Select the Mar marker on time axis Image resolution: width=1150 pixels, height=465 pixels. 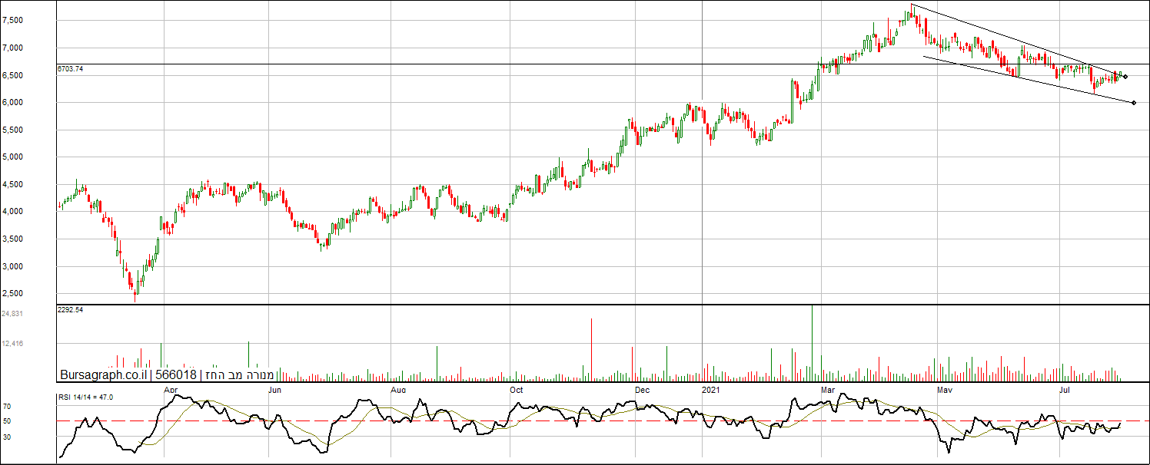point(827,390)
